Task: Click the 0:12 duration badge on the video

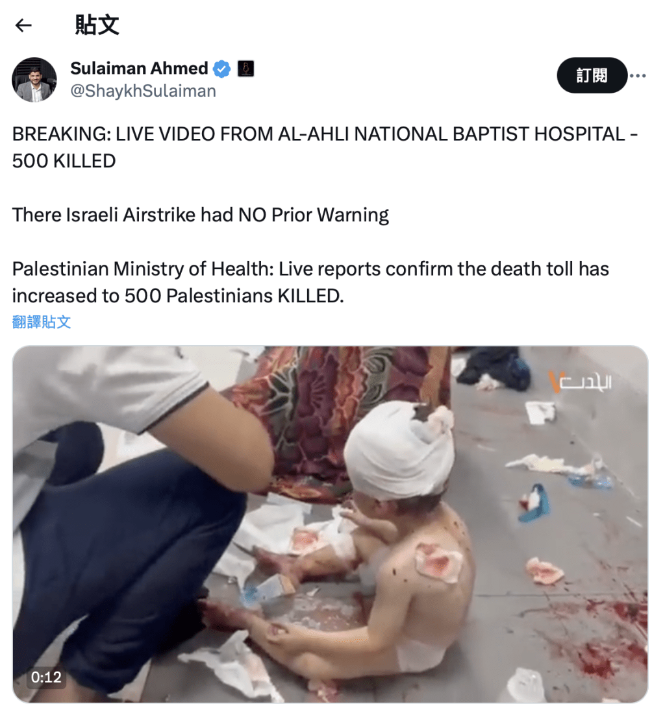Action: click(x=46, y=677)
